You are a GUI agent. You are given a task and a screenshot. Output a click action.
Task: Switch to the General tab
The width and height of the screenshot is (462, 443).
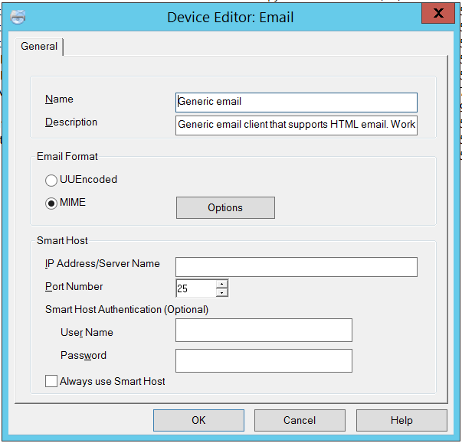[39, 47]
